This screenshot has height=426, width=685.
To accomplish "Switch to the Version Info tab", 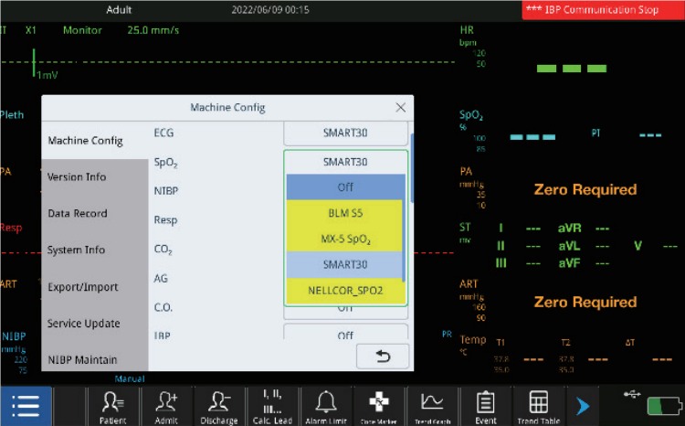I will 77,177.
